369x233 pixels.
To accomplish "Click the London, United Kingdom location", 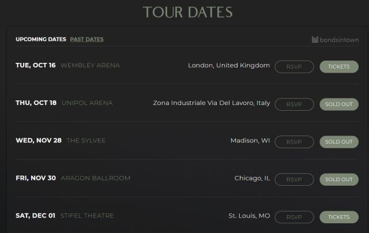I will pyautogui.click(x=229, y=65).
